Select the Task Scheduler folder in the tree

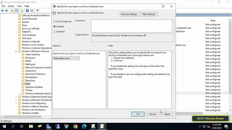29,35
